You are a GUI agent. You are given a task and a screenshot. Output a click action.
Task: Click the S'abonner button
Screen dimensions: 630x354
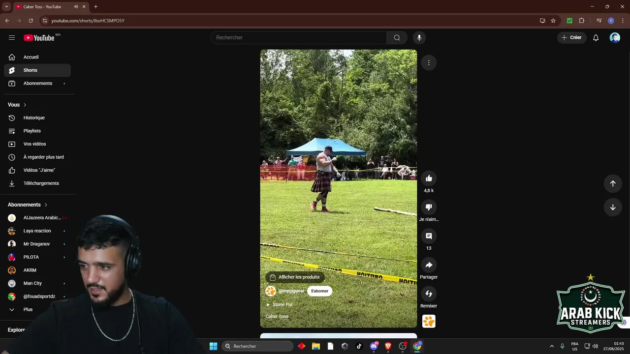[319, 291]
